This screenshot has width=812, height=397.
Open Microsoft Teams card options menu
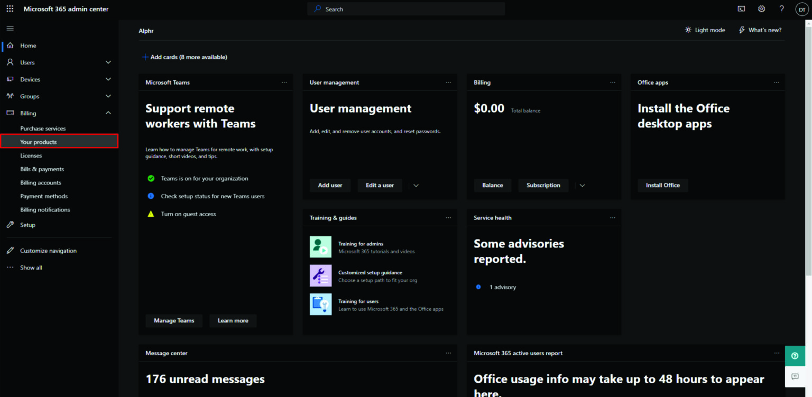[284, 82]
